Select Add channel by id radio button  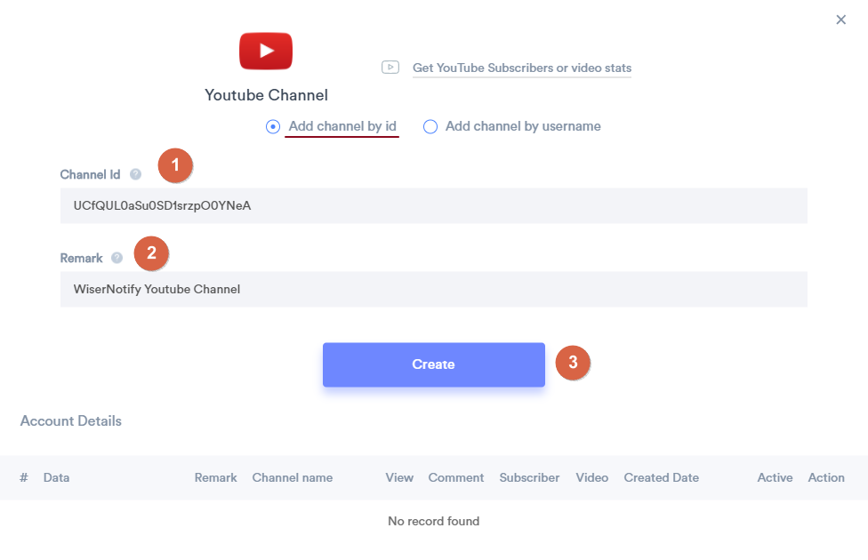pyautogui.click(x=273, y=127)
